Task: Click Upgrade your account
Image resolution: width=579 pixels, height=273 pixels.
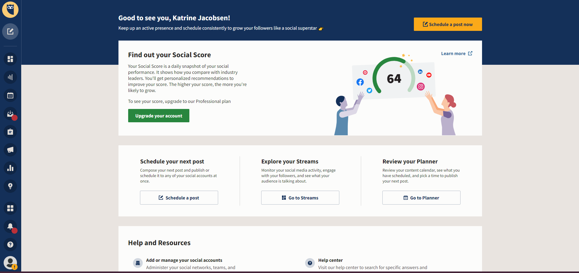Action: click(x=158, y=116)
